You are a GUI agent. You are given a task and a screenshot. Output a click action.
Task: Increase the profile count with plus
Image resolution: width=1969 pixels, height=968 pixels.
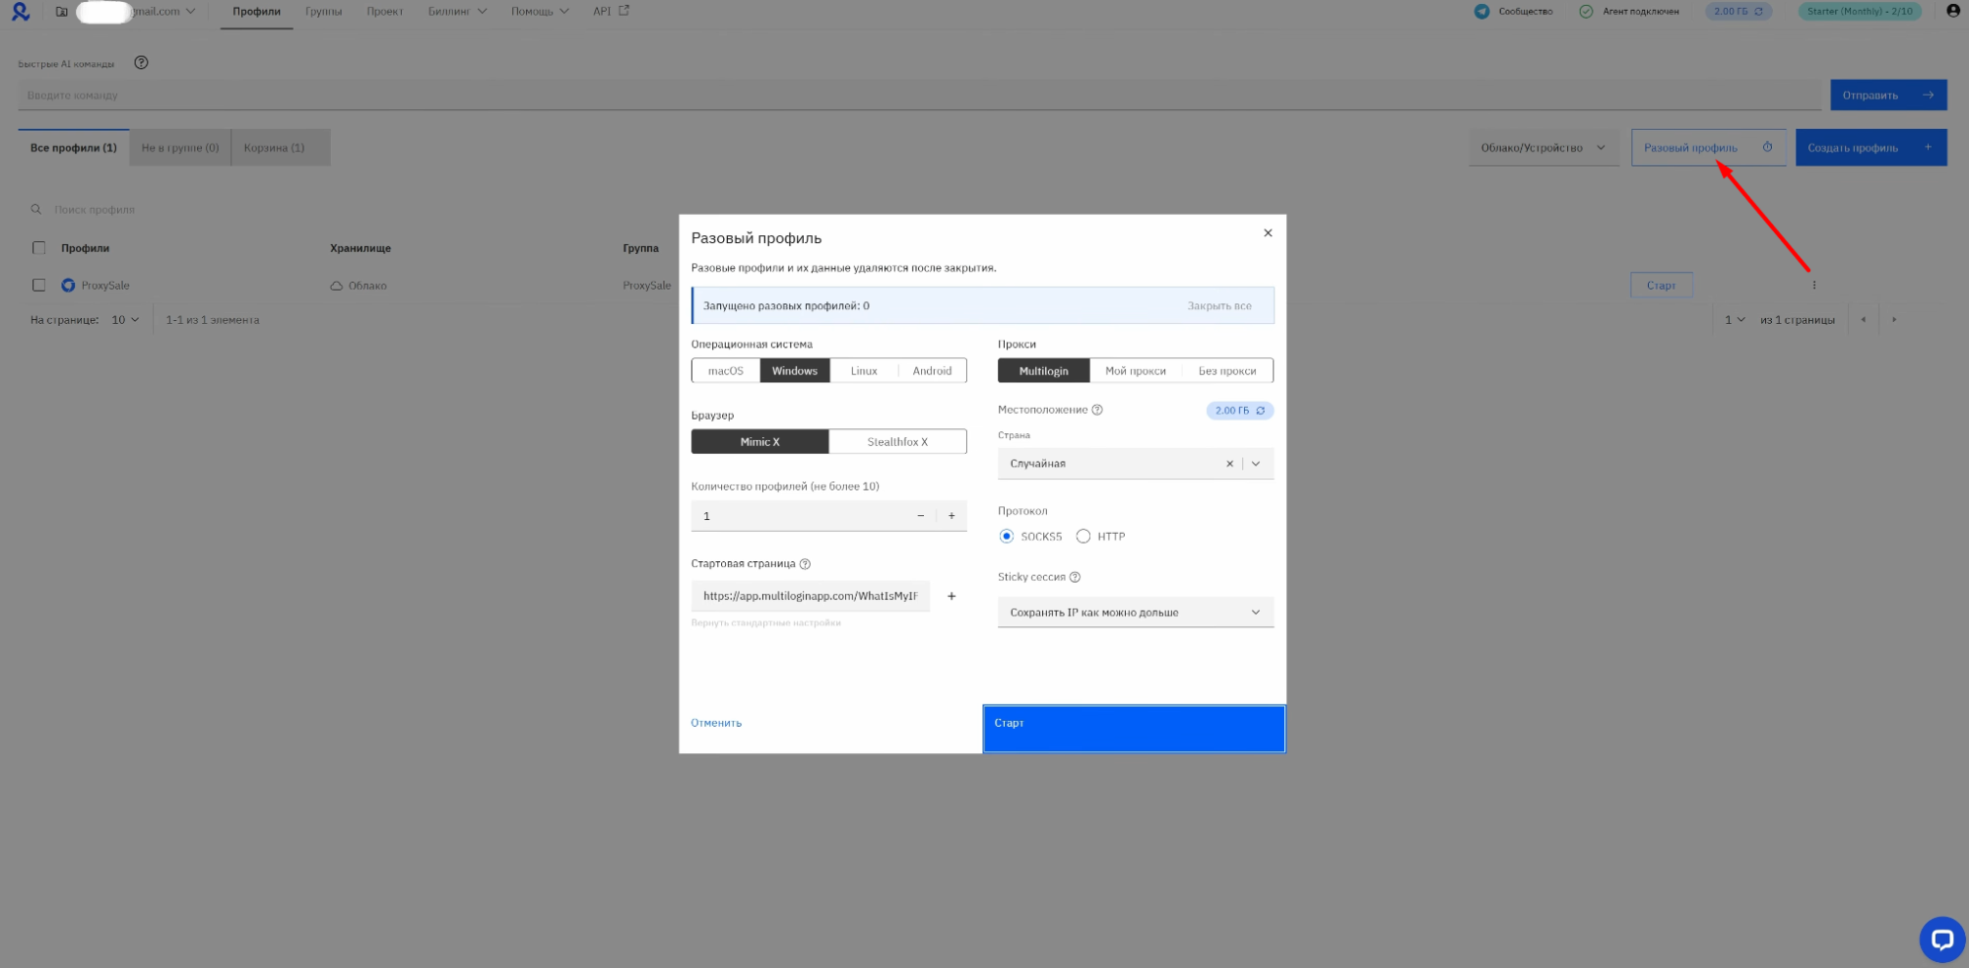952,516
